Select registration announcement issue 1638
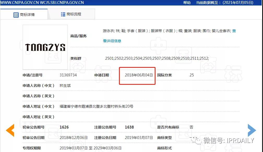263x152 pixels. coord(129,127)
